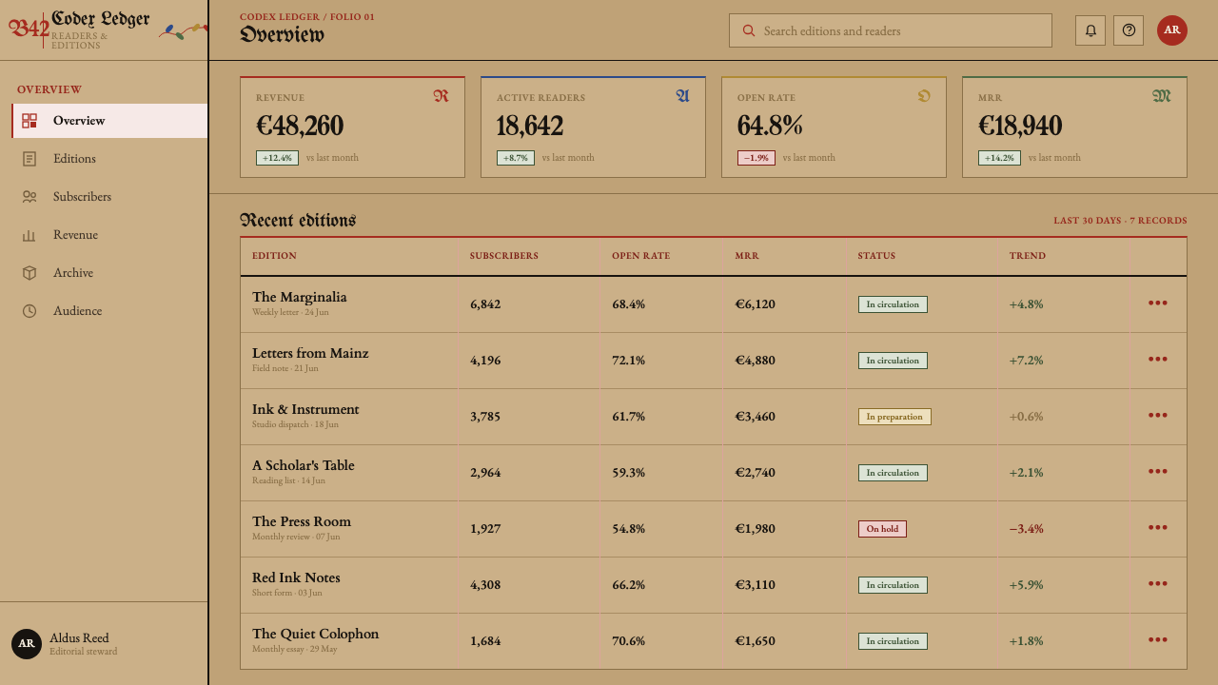1218x685 pixels.
Task: Open row actions for The Quiet Colophon
Action: [1157, 640]
